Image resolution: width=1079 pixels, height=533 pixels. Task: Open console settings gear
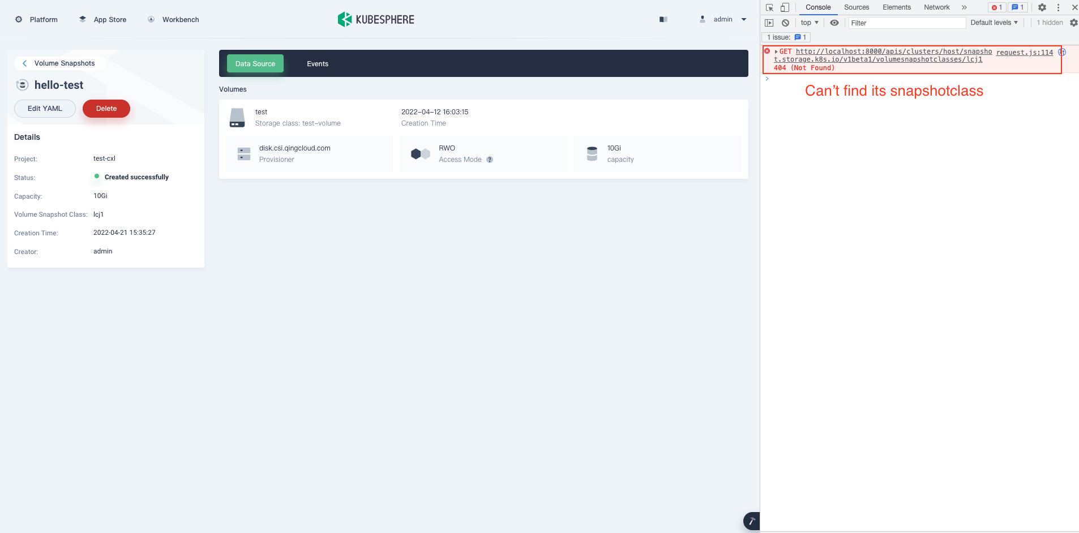pyautogui.click(x=1073, y=23)
